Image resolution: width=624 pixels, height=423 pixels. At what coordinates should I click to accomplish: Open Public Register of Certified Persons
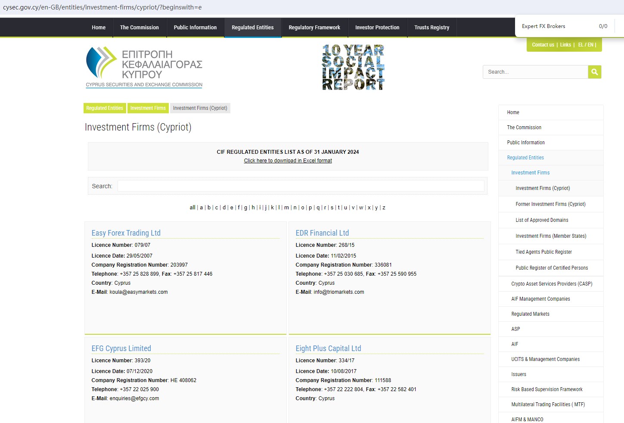(551, 268)
